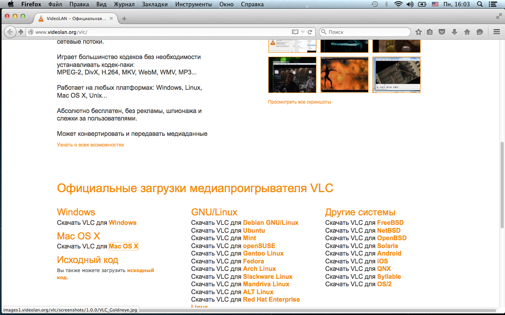Open the input language flag menu
This screenshot has width=505, height=315.
[435, 4]
